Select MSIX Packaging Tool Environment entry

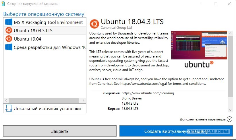45,22
